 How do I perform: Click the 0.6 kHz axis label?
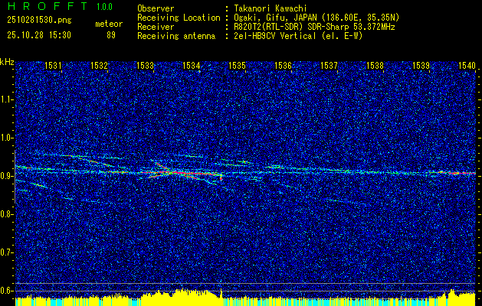[x=6, y=291]
